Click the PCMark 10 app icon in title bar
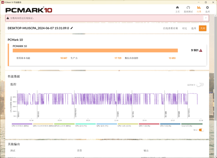This screenshot has width=217, height=158. (x=2, y=2)
